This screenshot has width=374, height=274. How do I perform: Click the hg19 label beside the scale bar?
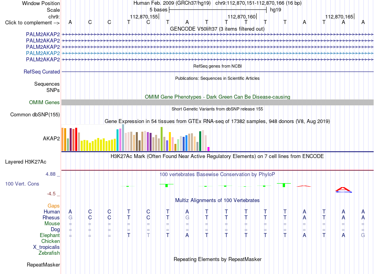tap(276, 10)
